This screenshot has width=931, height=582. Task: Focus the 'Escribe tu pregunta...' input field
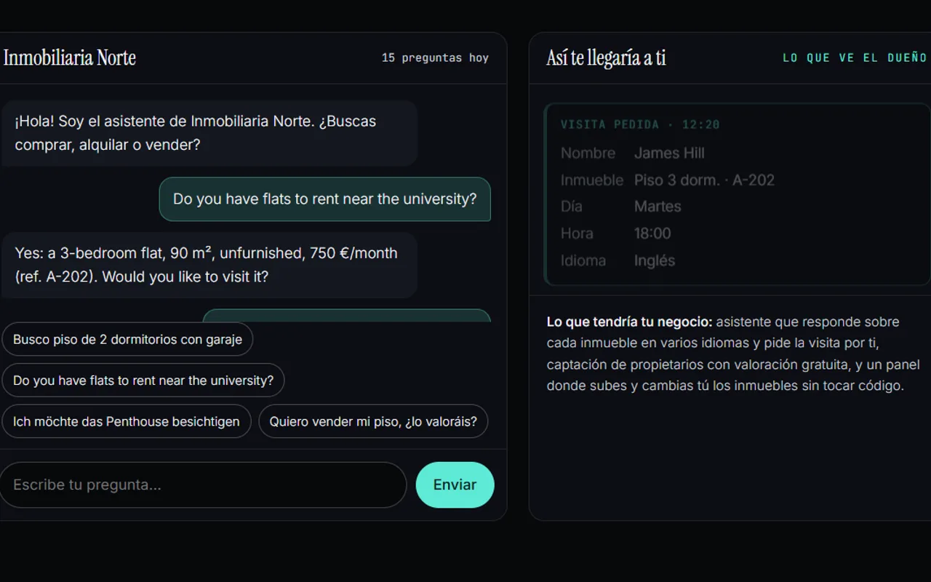[x=201, y=485]
